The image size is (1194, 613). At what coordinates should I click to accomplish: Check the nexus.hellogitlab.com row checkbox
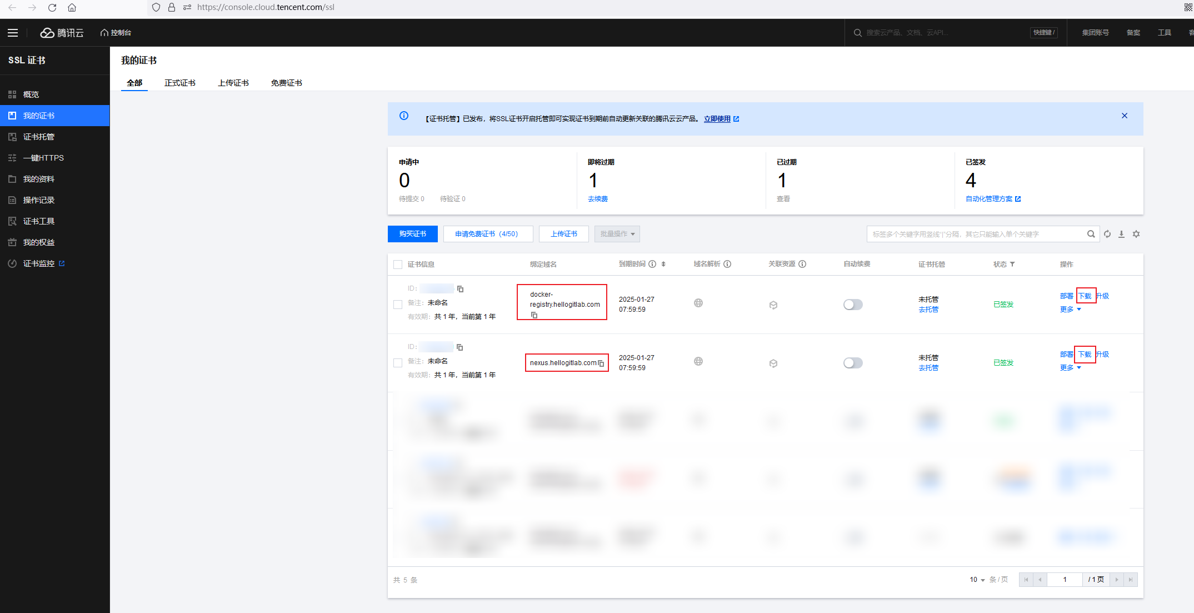tap(398, 363)
